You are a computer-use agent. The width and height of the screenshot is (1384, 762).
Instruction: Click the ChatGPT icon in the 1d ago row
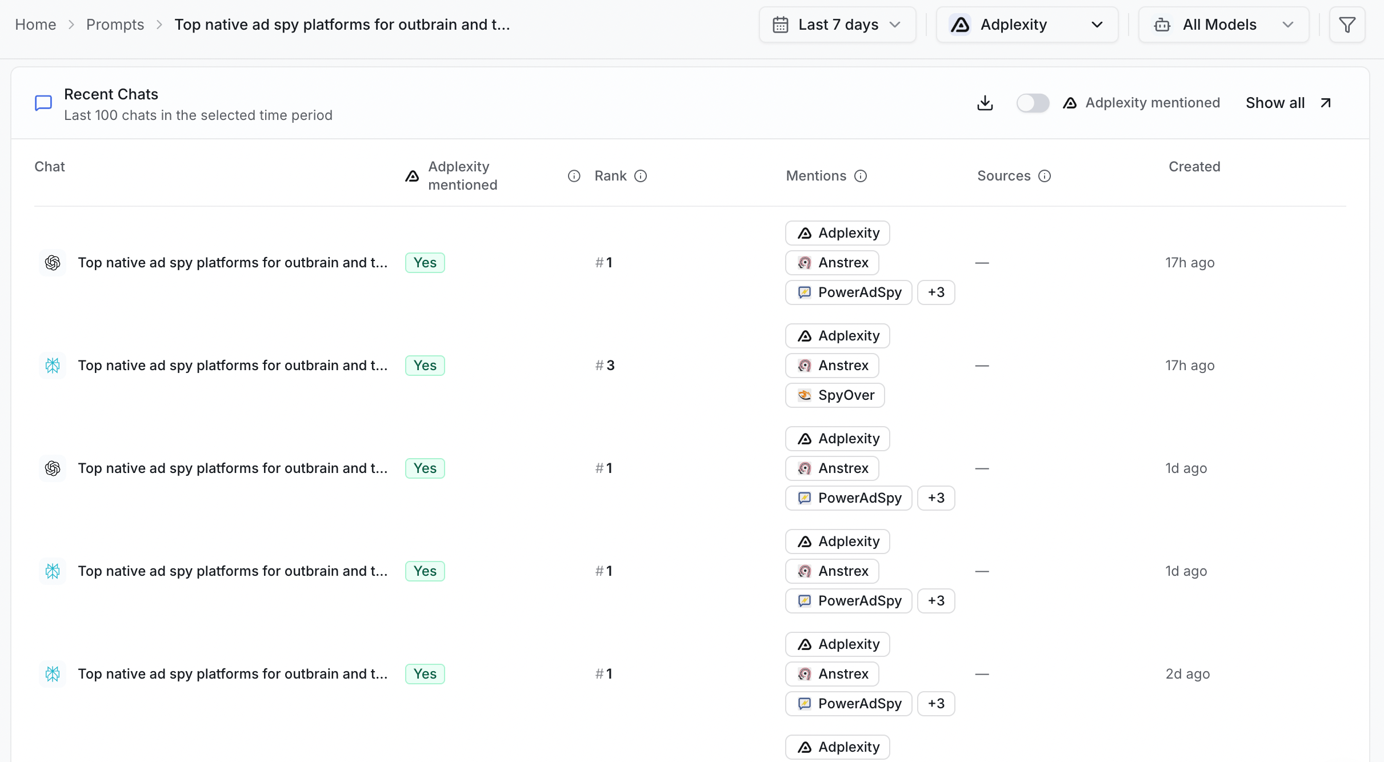53,468
